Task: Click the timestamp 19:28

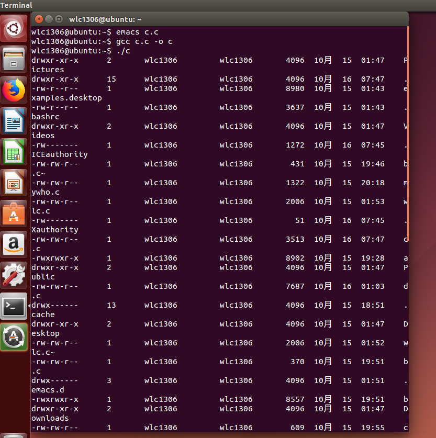Action: click(x=373, y=258)
